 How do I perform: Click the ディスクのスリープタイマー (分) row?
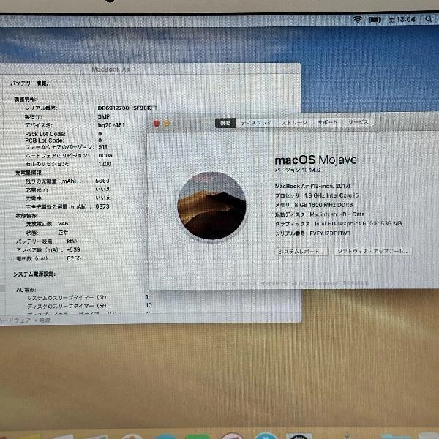click(89, 306)
